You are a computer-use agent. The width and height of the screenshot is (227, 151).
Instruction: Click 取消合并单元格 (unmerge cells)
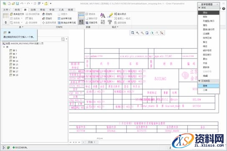click(x=67, y=23)
